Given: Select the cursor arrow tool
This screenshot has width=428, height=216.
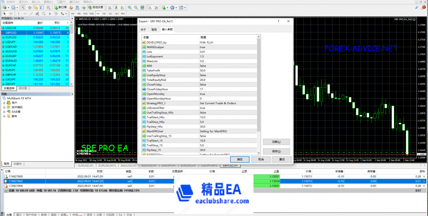Looking at the screenshot, I should (5, 13).
